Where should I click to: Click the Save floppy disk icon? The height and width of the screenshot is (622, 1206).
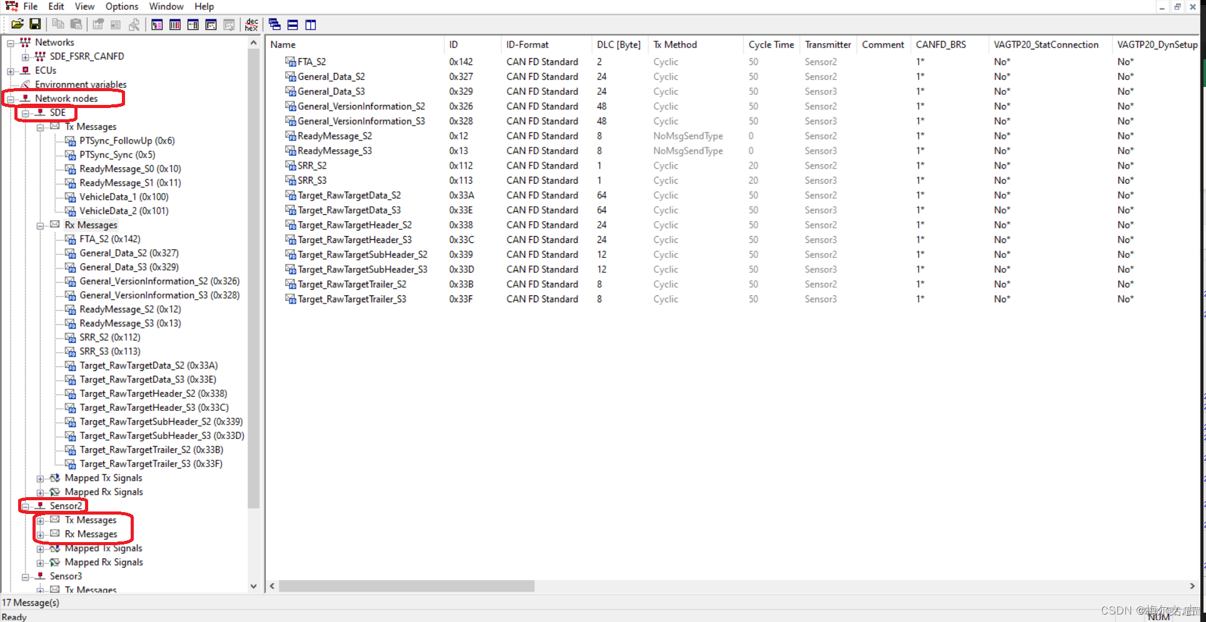point(35,24)
